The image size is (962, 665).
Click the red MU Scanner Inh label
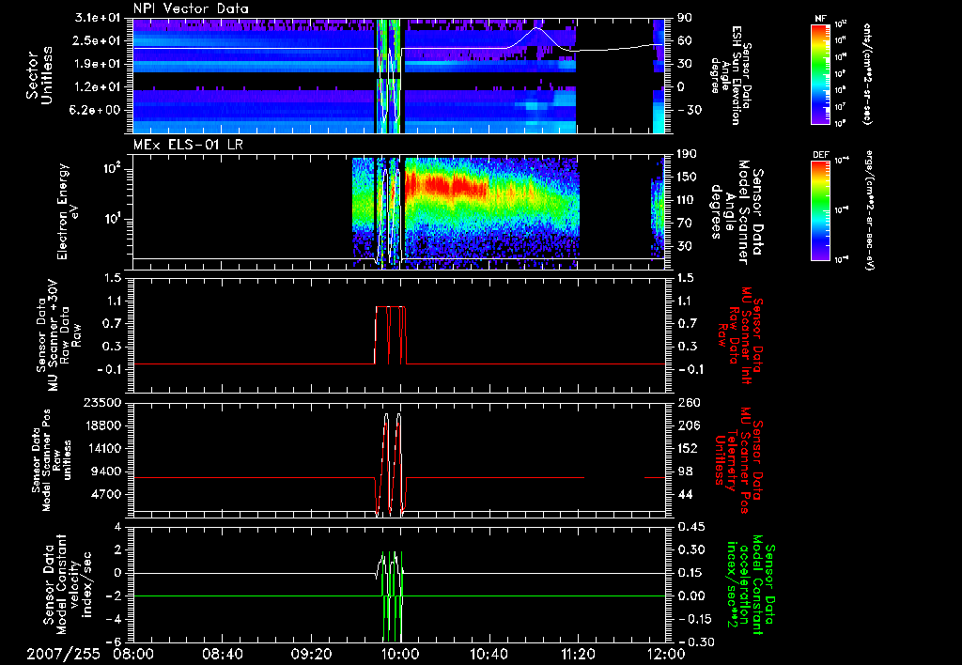click(x=739, y=335)
